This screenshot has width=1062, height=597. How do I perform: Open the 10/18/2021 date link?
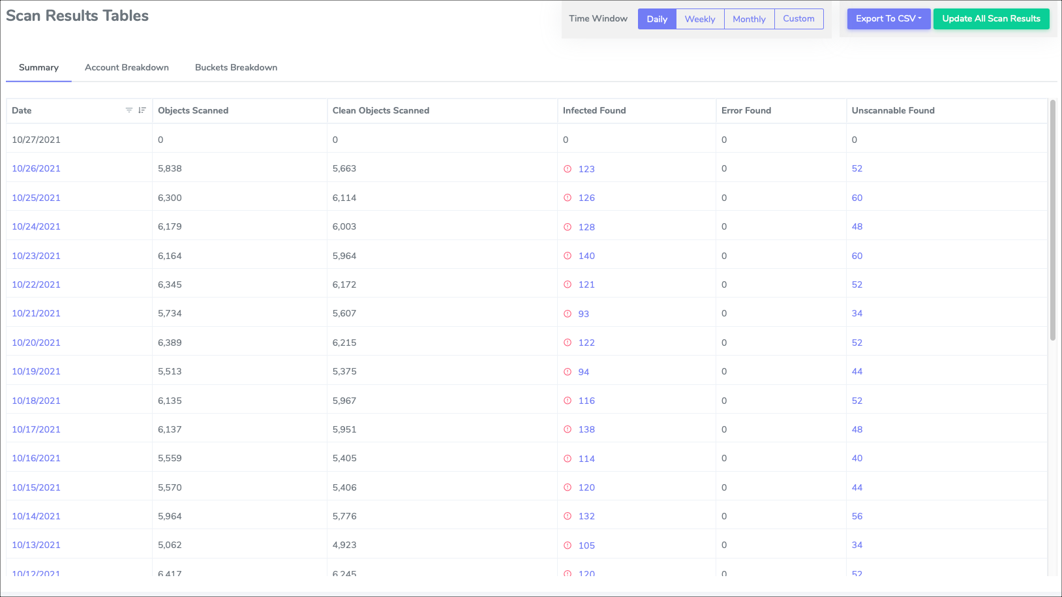(x=36, y=401)
